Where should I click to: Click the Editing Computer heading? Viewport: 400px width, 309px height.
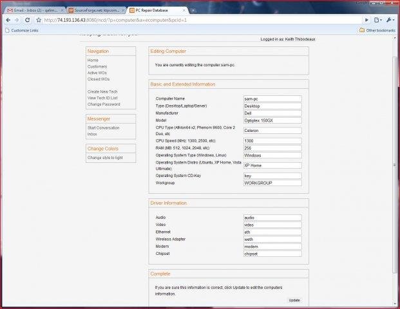click(168, 51)
